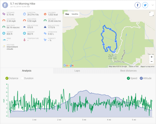Share the hike on Twitter
This screenshot has width=156, height=124.
coord(145,5)
